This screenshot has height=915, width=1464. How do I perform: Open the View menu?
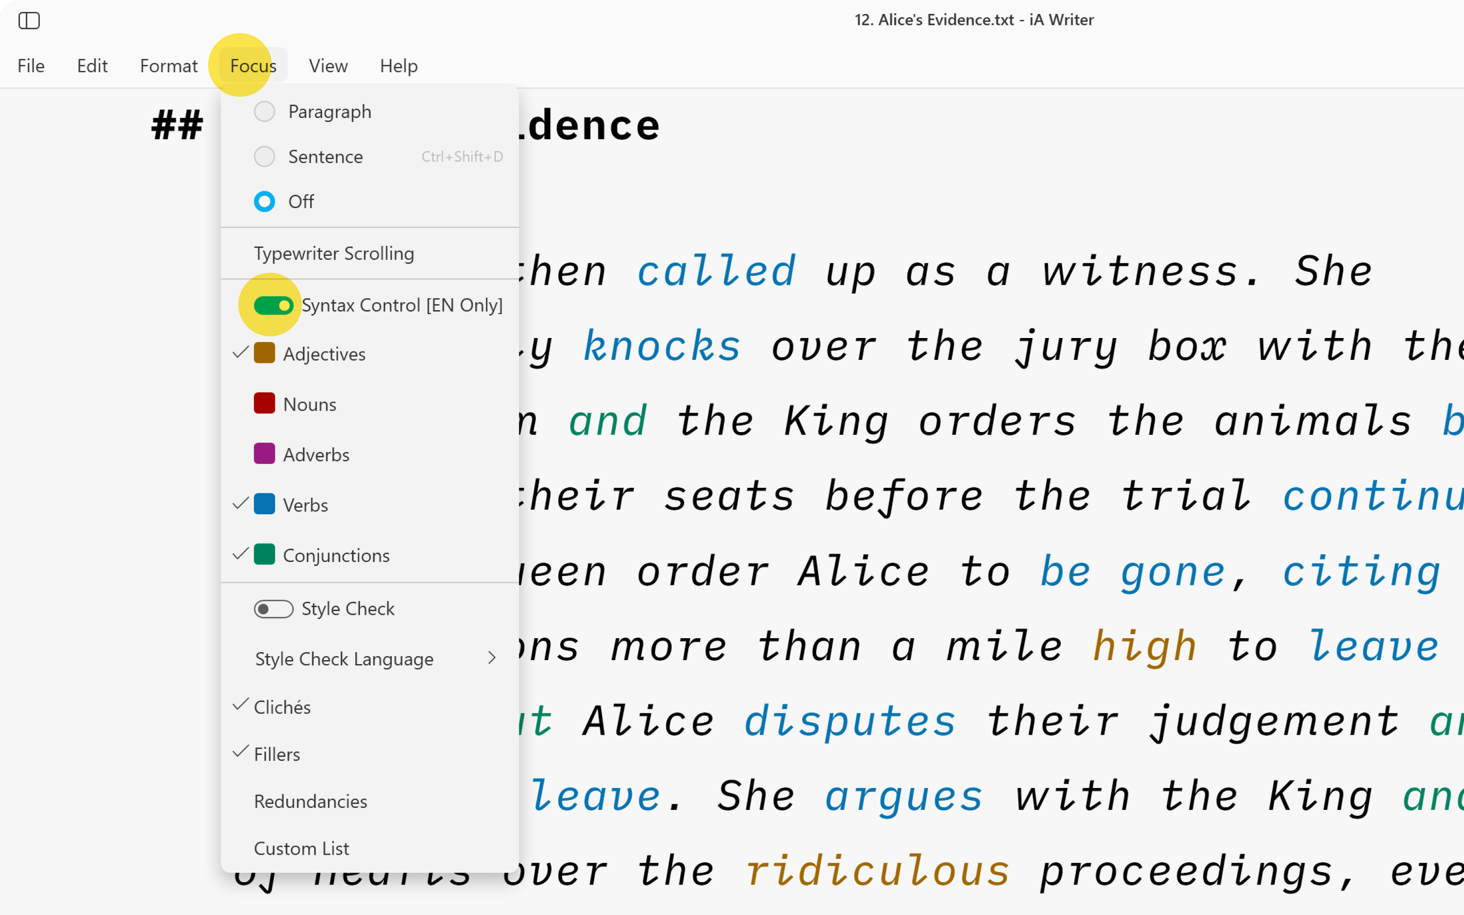coord(329,65)
